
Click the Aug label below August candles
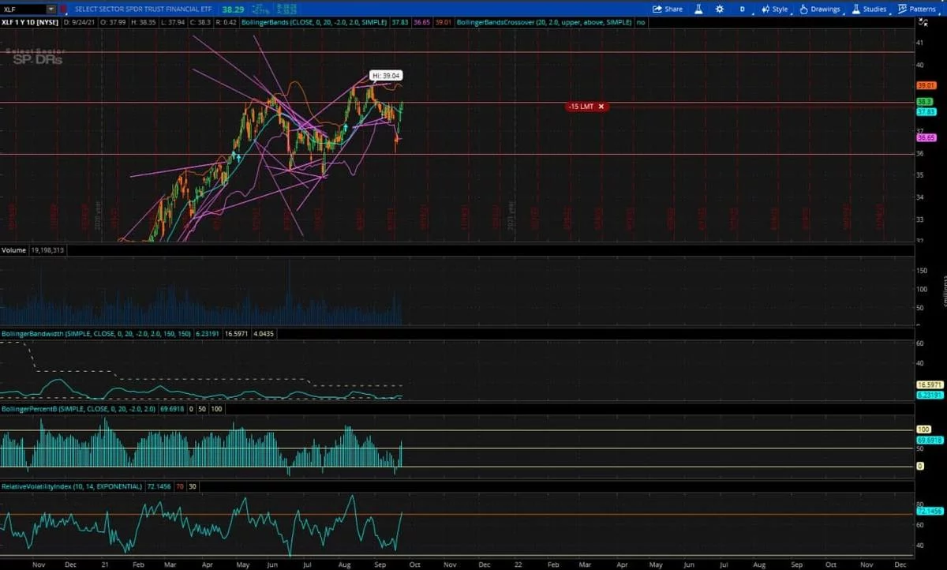(346, 565)
